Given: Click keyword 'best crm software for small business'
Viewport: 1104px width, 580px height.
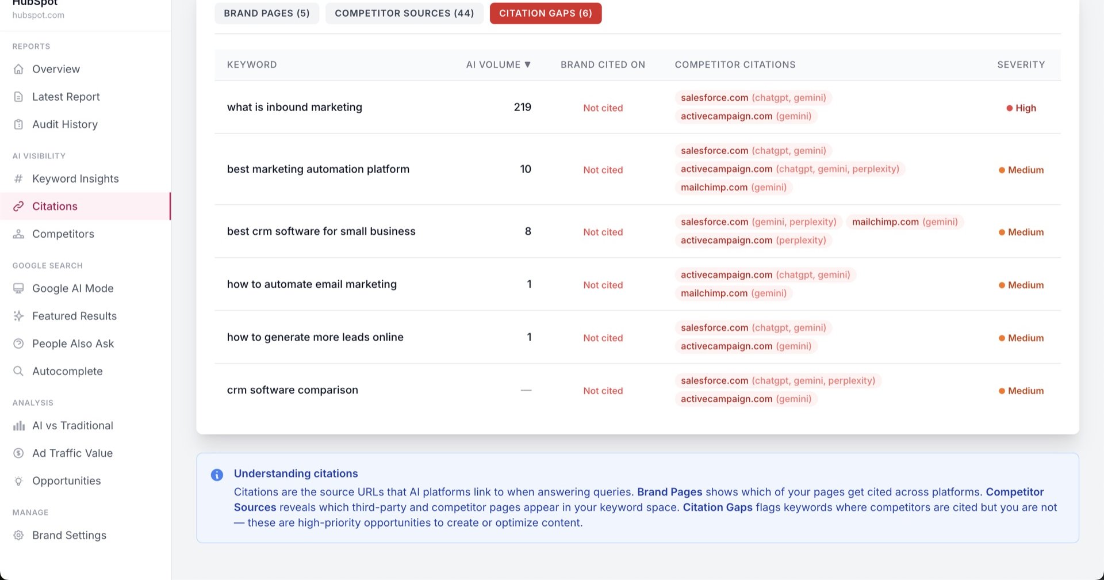Looking at the screenshot, I should 321,231.
